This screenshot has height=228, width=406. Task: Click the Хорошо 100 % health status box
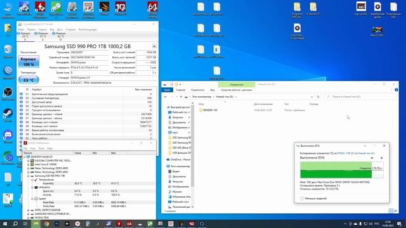pos(29,61)
